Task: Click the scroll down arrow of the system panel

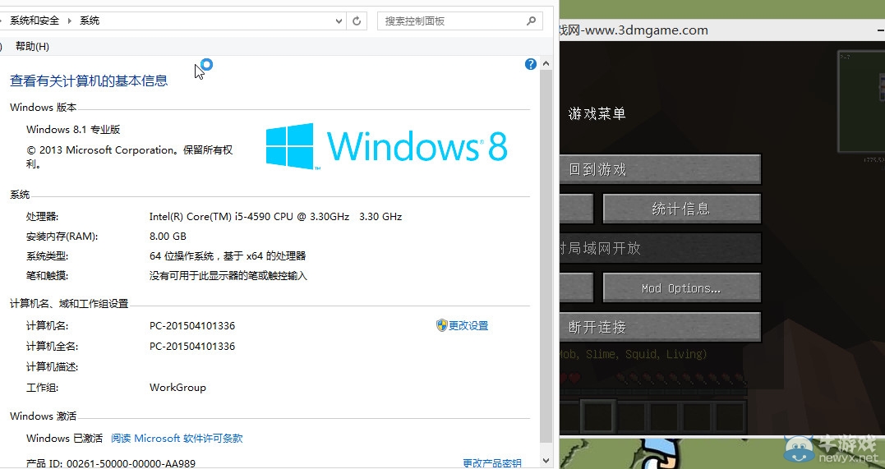Action: [546, 461]
